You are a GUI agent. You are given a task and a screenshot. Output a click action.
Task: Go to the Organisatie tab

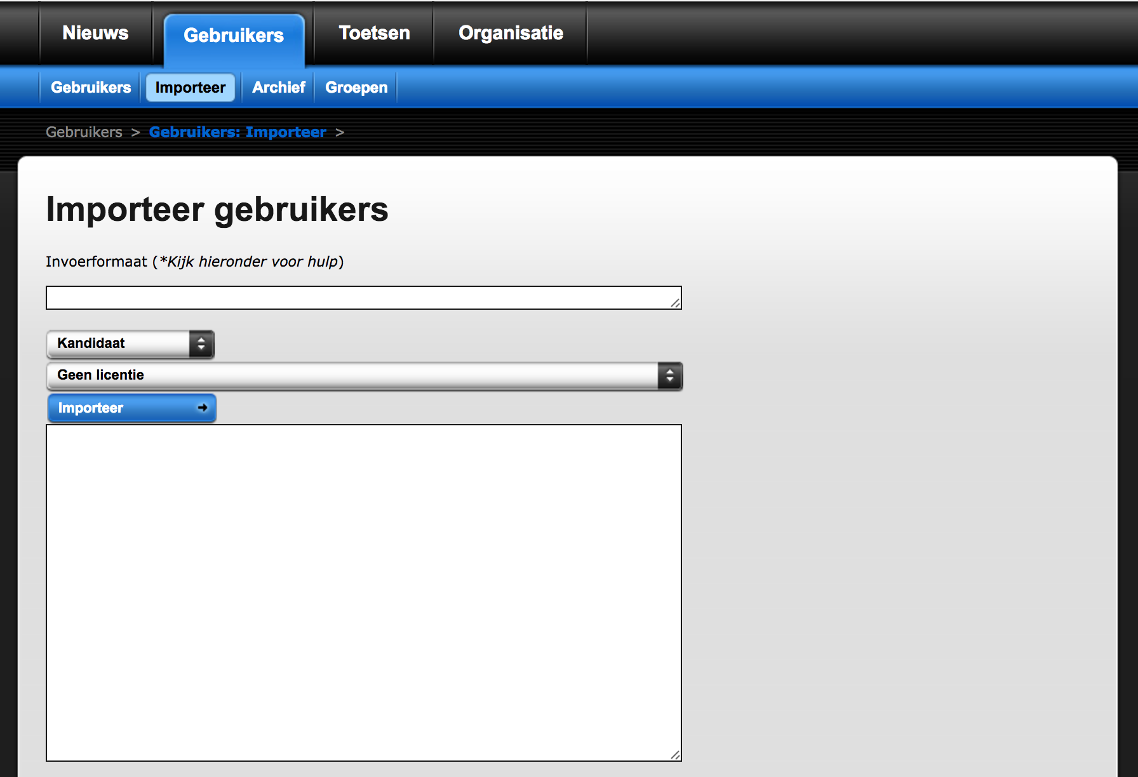pos(511,33)
